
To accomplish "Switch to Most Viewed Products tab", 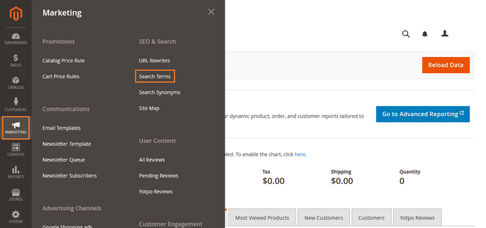I will (262, 218).
